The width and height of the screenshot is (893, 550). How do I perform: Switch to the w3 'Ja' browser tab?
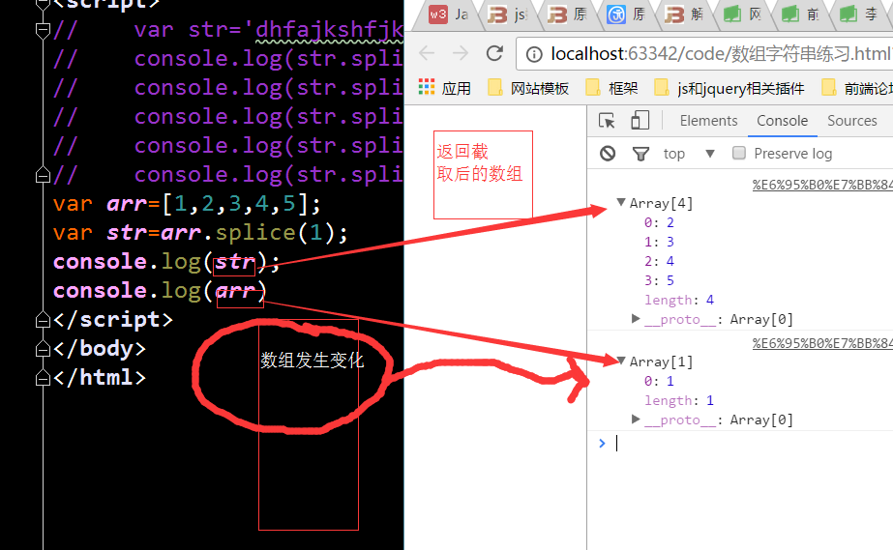(449, 14)
